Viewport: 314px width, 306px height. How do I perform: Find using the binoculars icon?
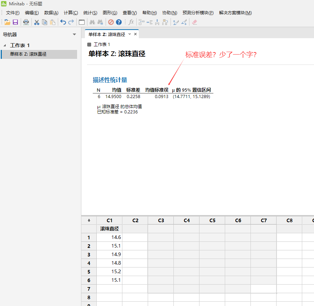click(92, 22)
